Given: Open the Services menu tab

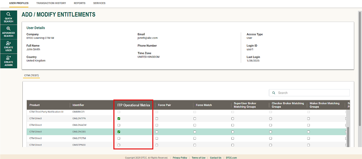Looking at the screenshot, I should click(x=99, y=3).
